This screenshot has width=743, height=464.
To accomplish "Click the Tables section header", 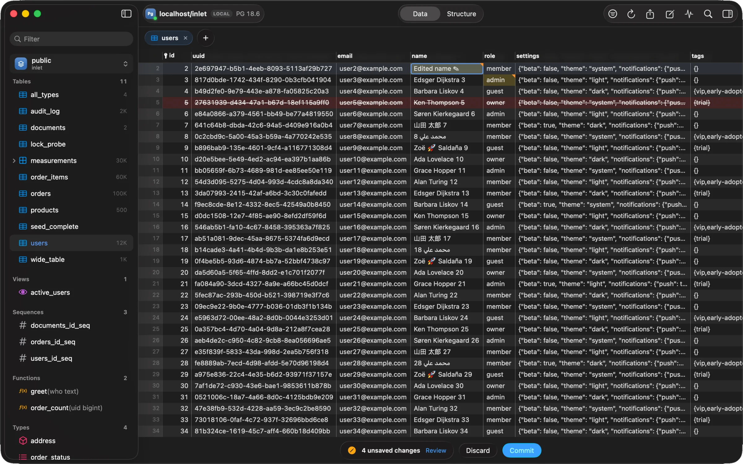I will click(x=22, y=81).
